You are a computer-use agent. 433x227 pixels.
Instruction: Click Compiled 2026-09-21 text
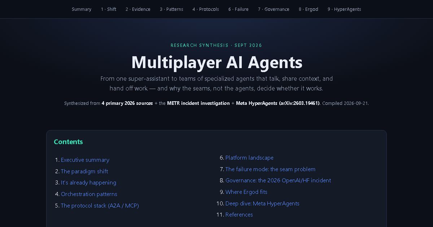pyautogui.click(x=345, y=103)
